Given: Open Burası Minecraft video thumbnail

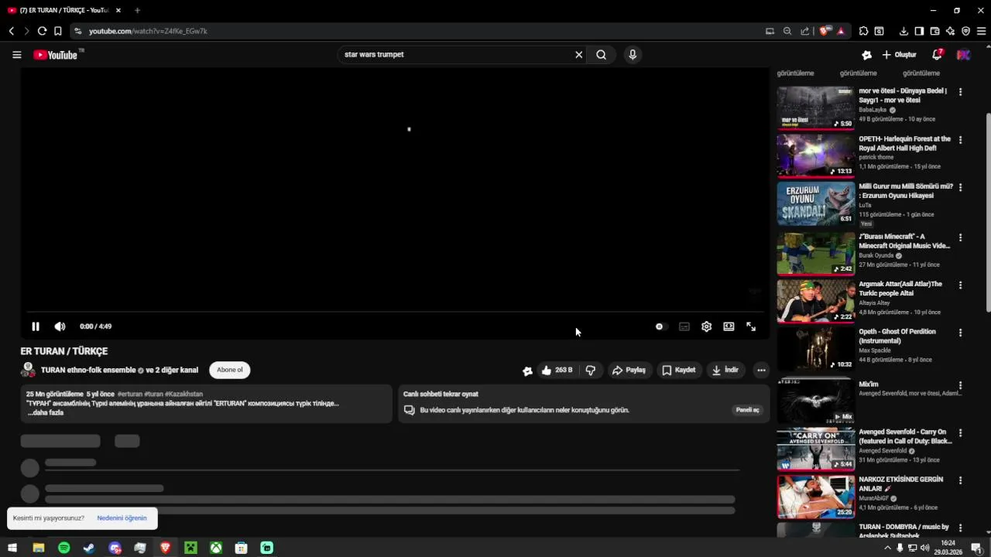Looking at the screenshot, I should click(816, 253).
